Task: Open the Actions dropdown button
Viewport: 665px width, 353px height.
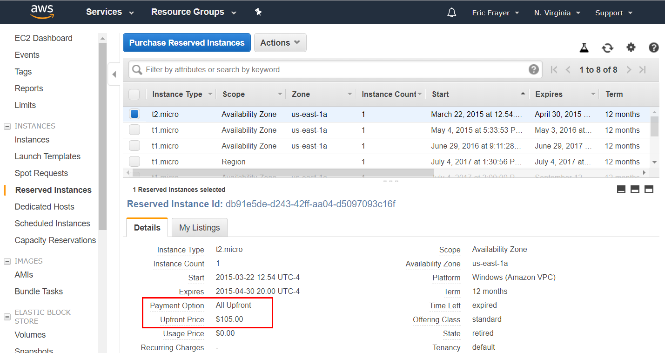Action: coord(280,43)
